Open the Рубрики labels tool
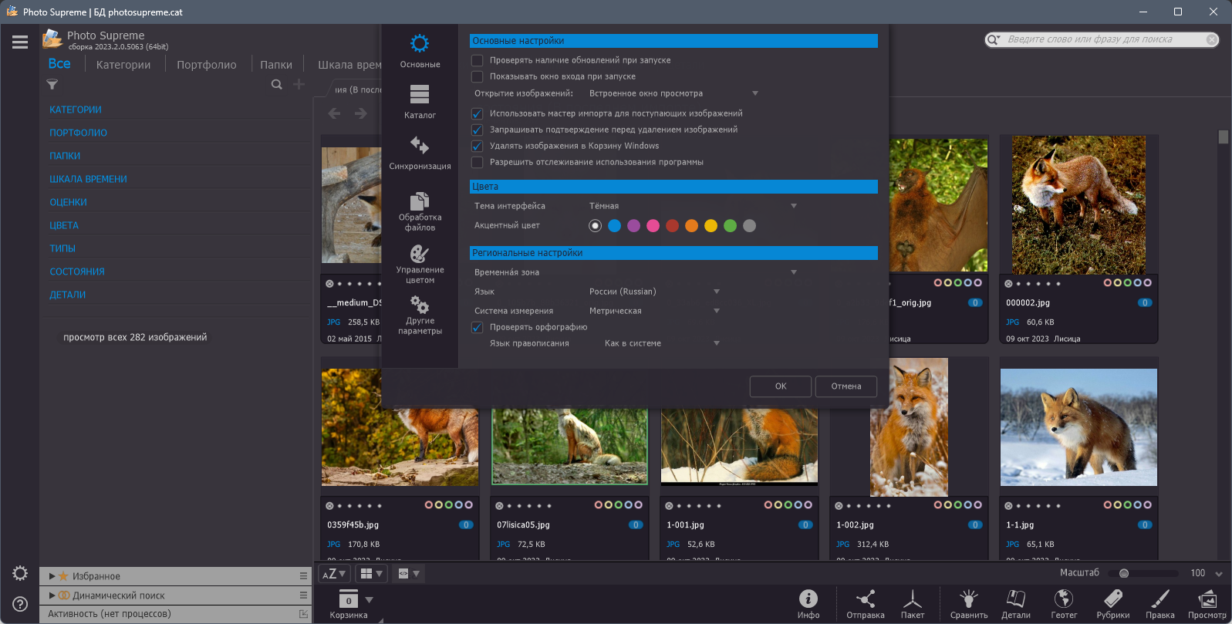The image size is (1232, 624). (x=1113, y=604)
